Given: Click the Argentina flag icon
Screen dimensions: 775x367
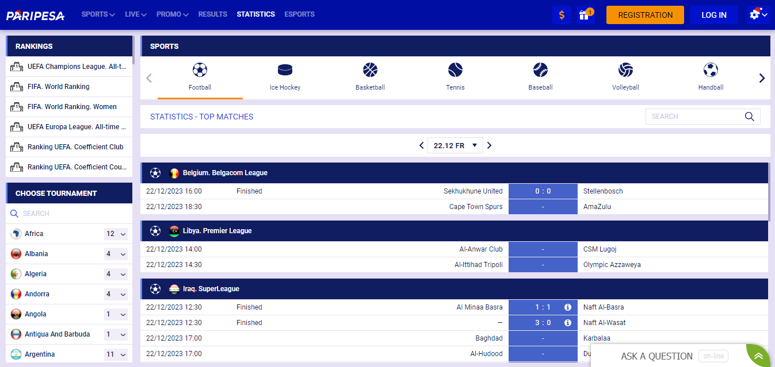Looking at the screenshot, I should (16, 354).
